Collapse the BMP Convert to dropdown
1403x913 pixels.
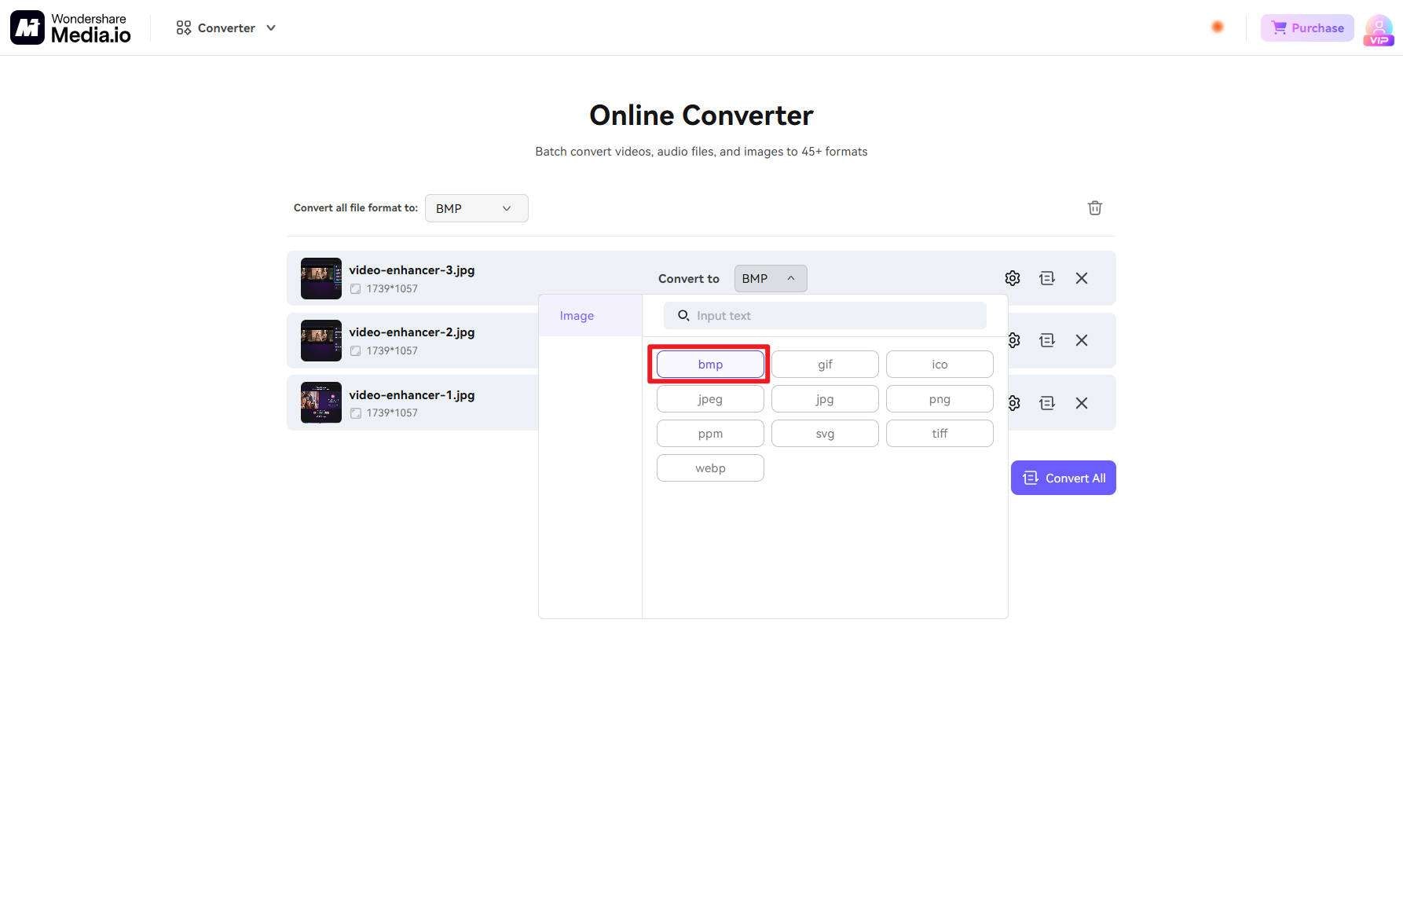(770, 278)
